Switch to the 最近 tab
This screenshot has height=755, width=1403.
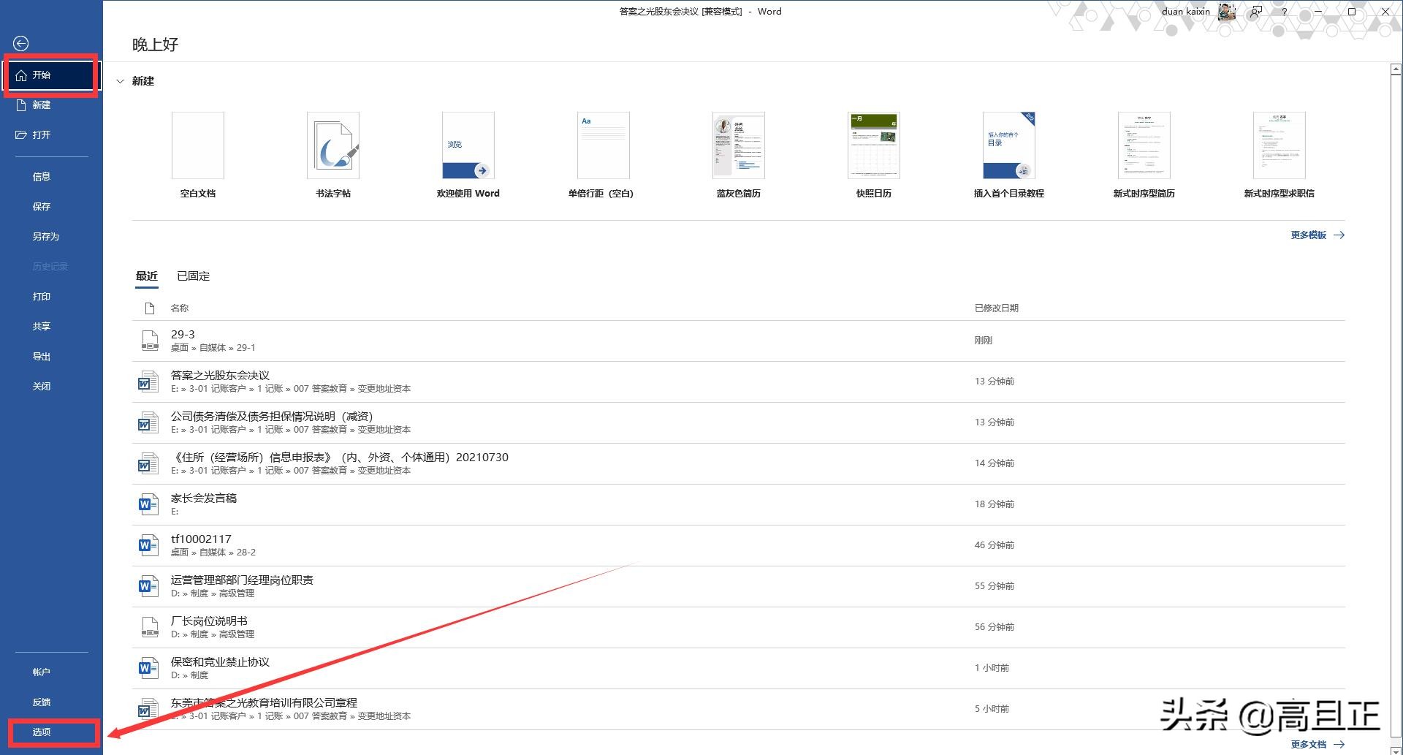147,276
